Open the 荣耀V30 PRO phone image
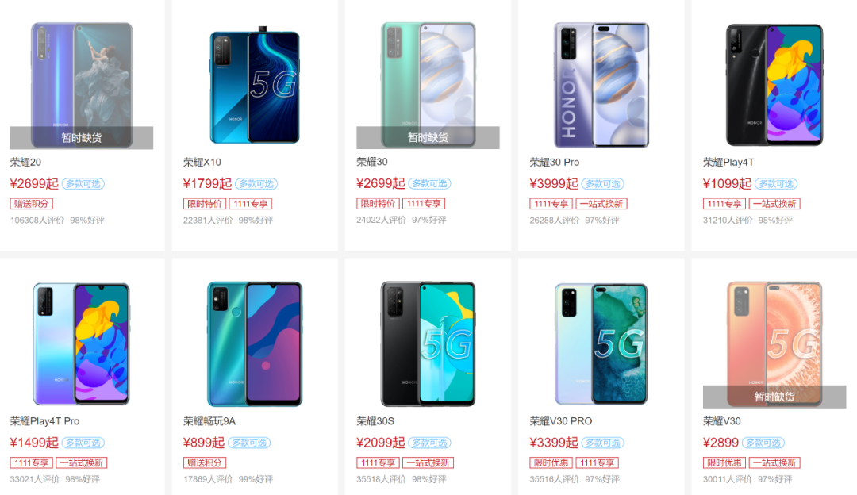The image size is (857, 495). click(x=601, y=343)
